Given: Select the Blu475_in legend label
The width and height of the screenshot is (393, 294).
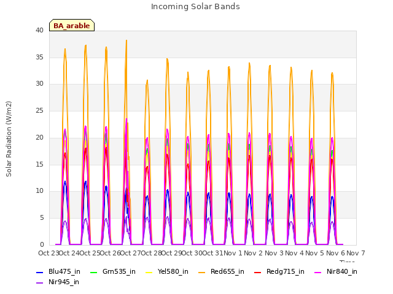Looking at the screenshot, I should (x=64, y=272).
